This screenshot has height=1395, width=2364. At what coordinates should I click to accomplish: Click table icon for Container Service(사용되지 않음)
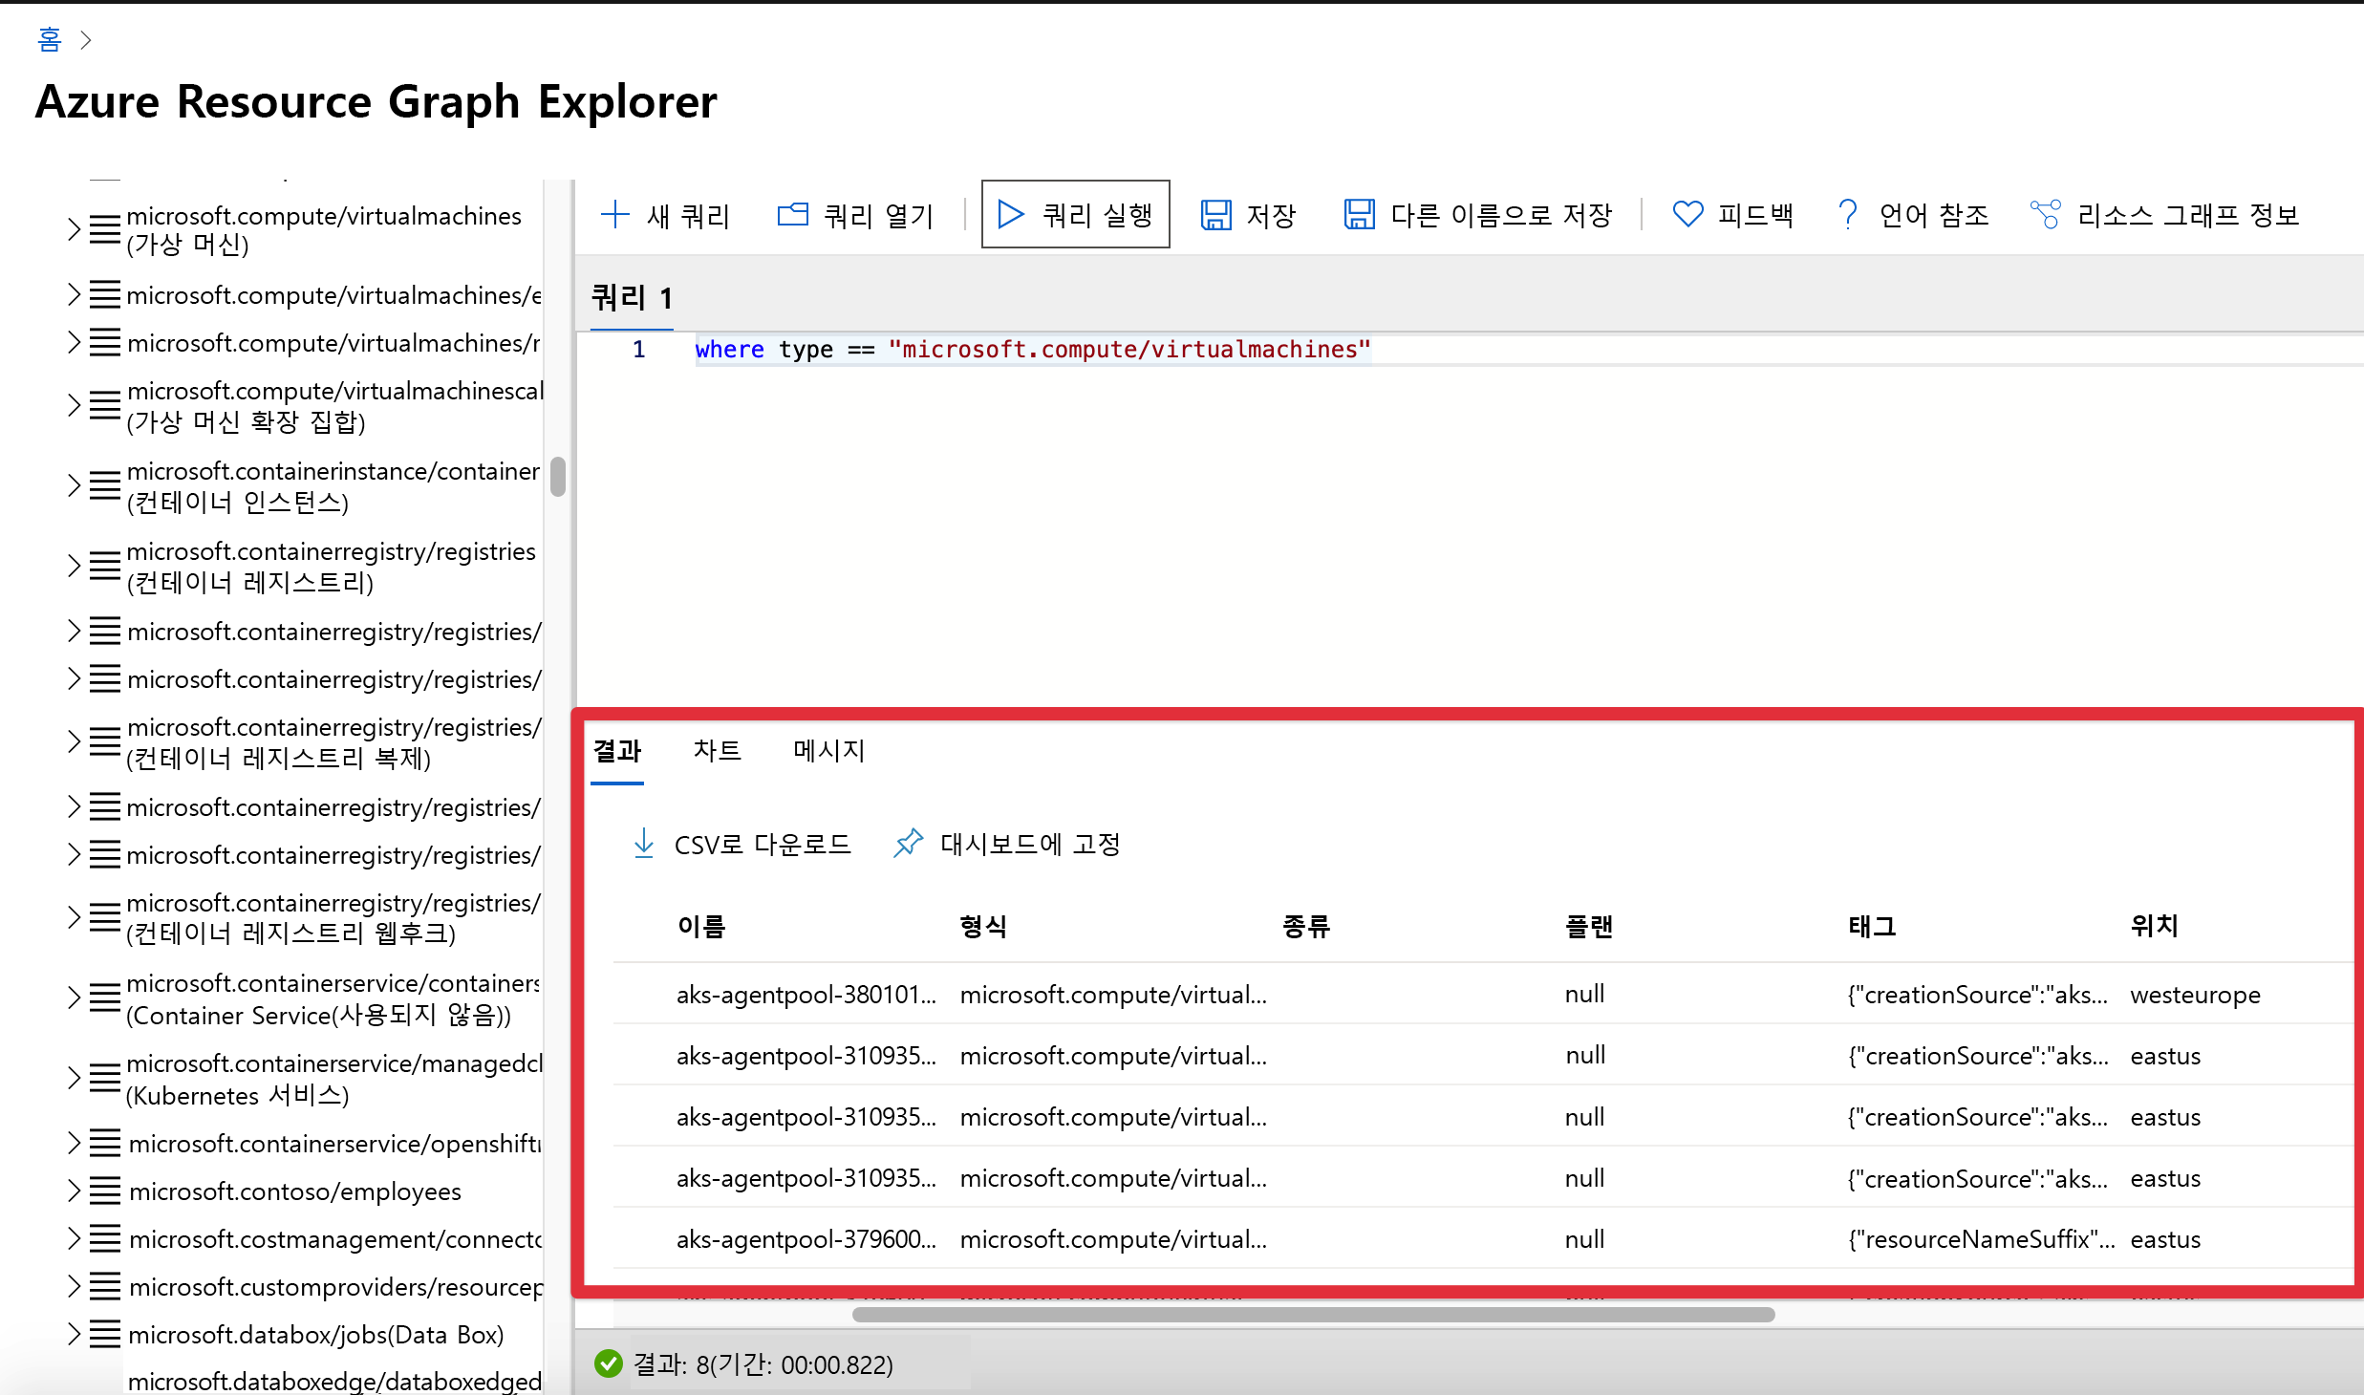coord(105,998)
